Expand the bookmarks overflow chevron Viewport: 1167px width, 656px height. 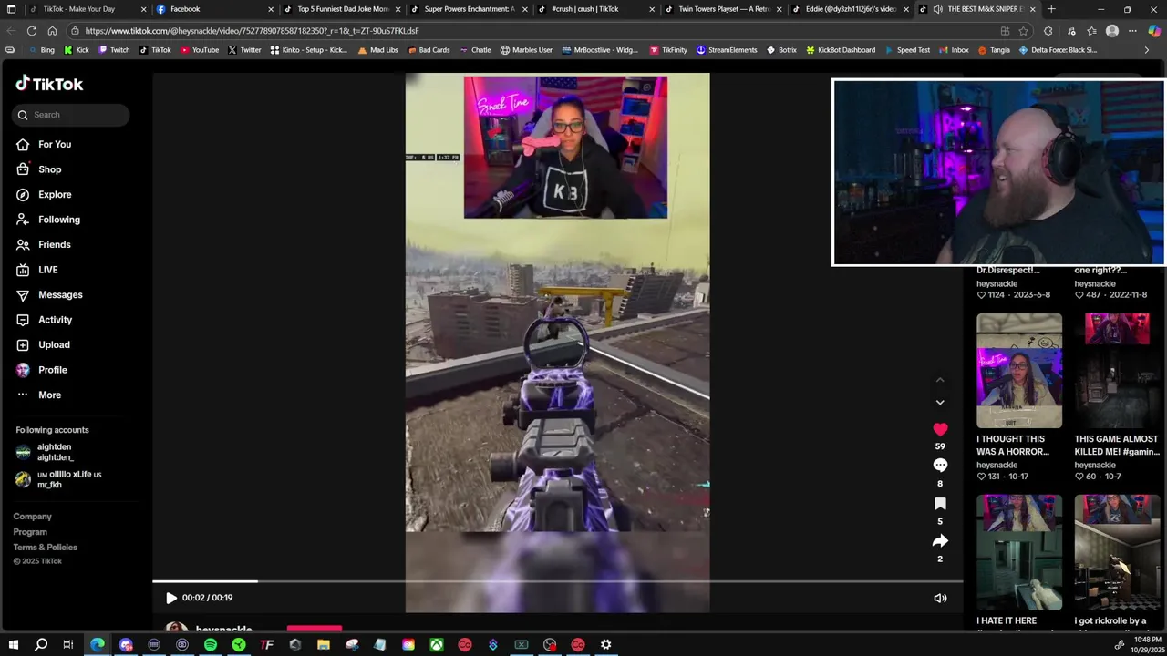pyautogui.click(x=1147, y=50)
